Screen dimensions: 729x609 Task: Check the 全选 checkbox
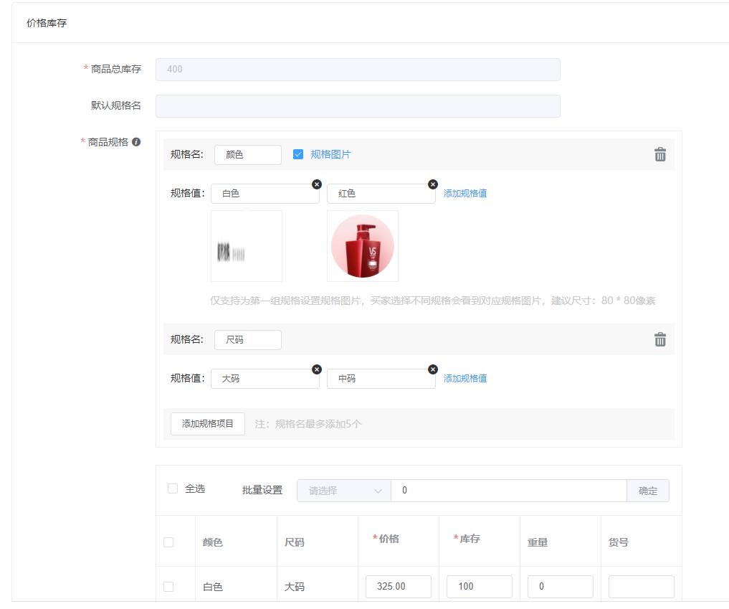173,488
